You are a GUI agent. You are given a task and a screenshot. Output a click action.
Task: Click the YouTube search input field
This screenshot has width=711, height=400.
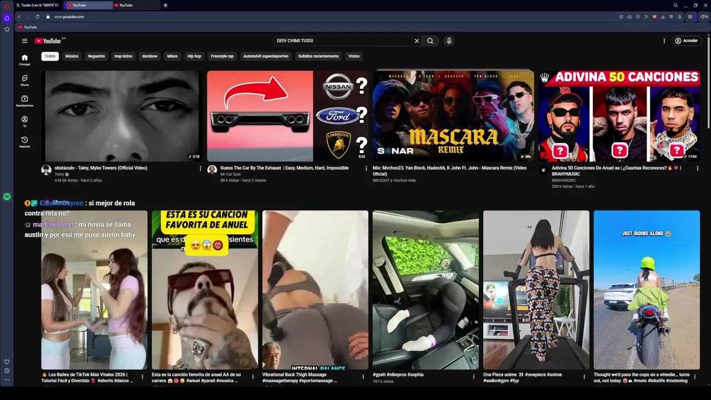click(343, 41)
